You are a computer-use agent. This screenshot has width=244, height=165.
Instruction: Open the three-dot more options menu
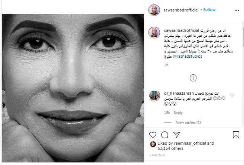pyautogui.click(x=237, y=10)
